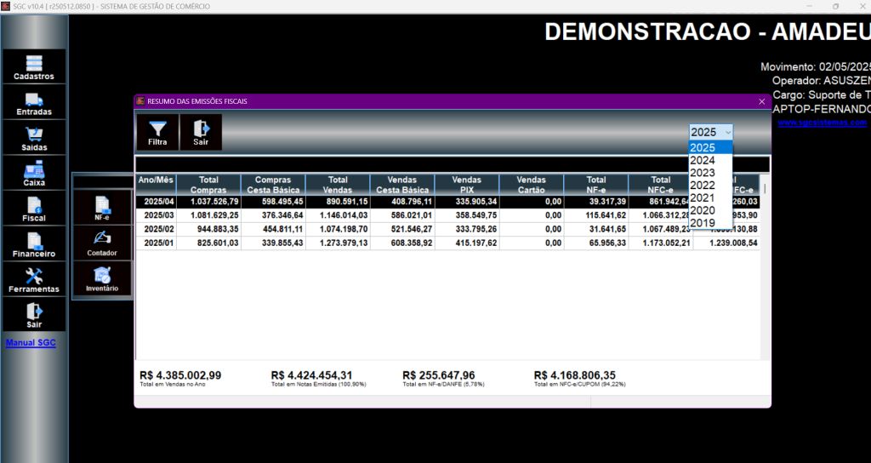Click the R$ 4.424.454,31 notas emitidas value
871x463 pixels.
click(x=311, y=375)
